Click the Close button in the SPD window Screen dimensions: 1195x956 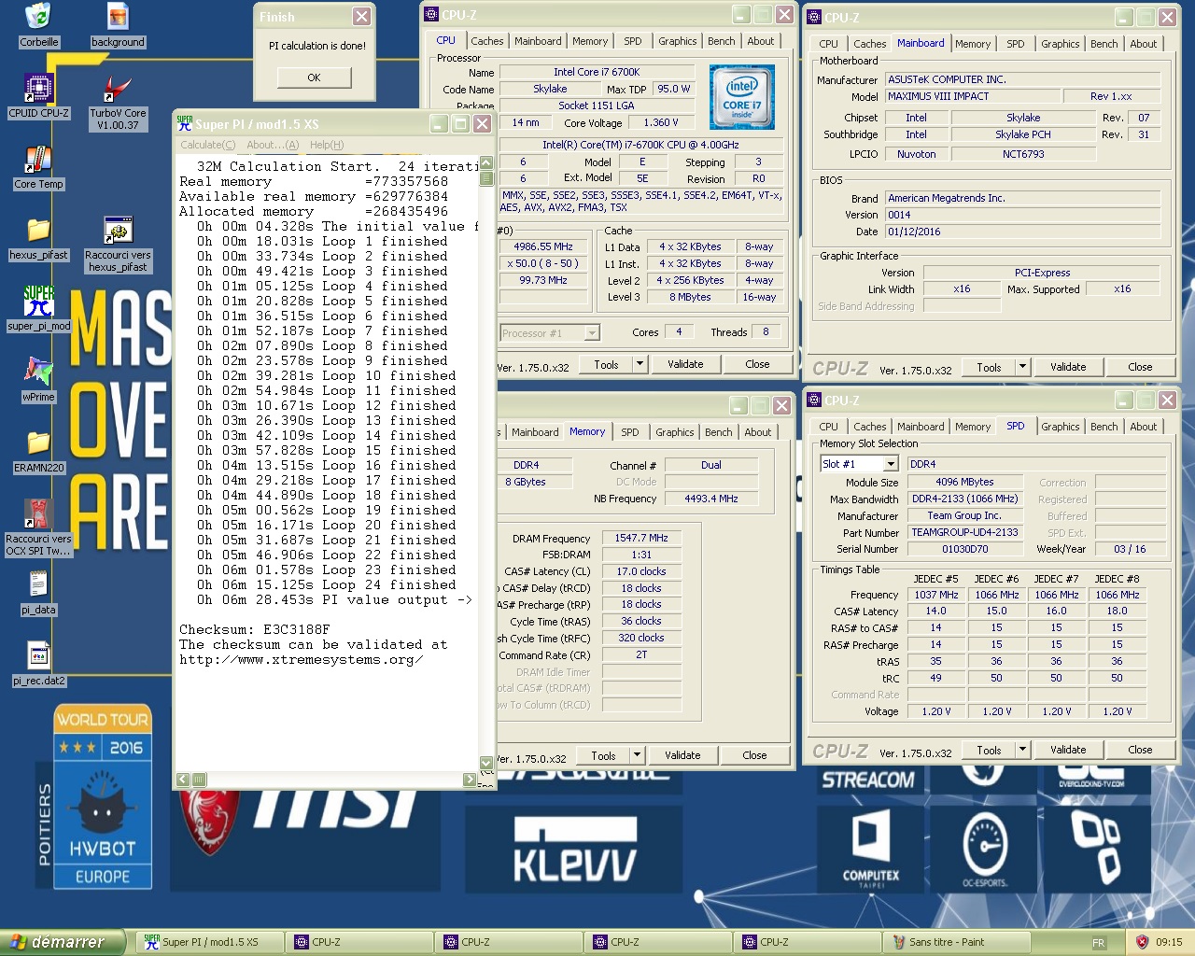1140,750
